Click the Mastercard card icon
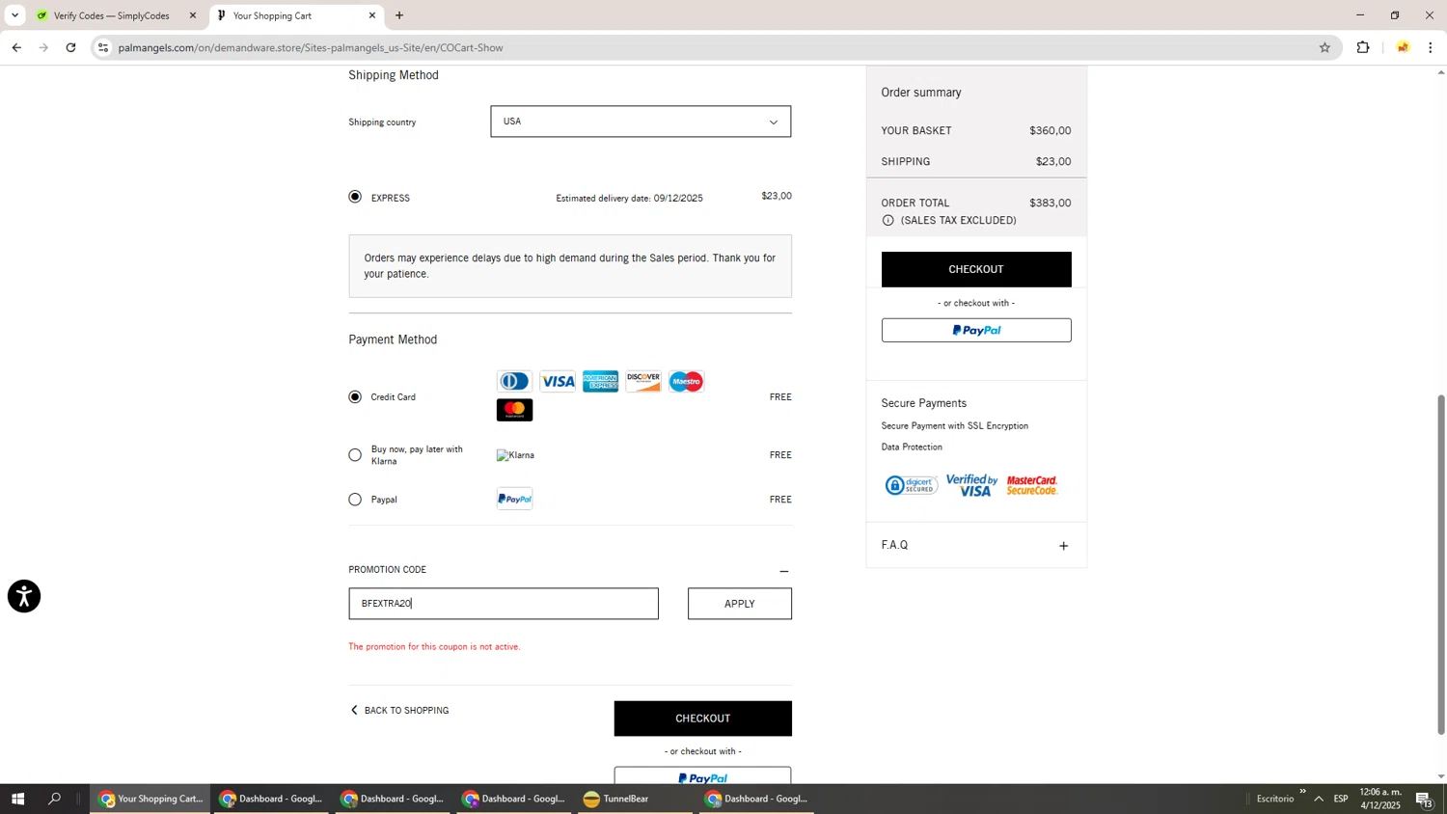Viewport: 1447px width, 814px height. (x=514, y=410)
